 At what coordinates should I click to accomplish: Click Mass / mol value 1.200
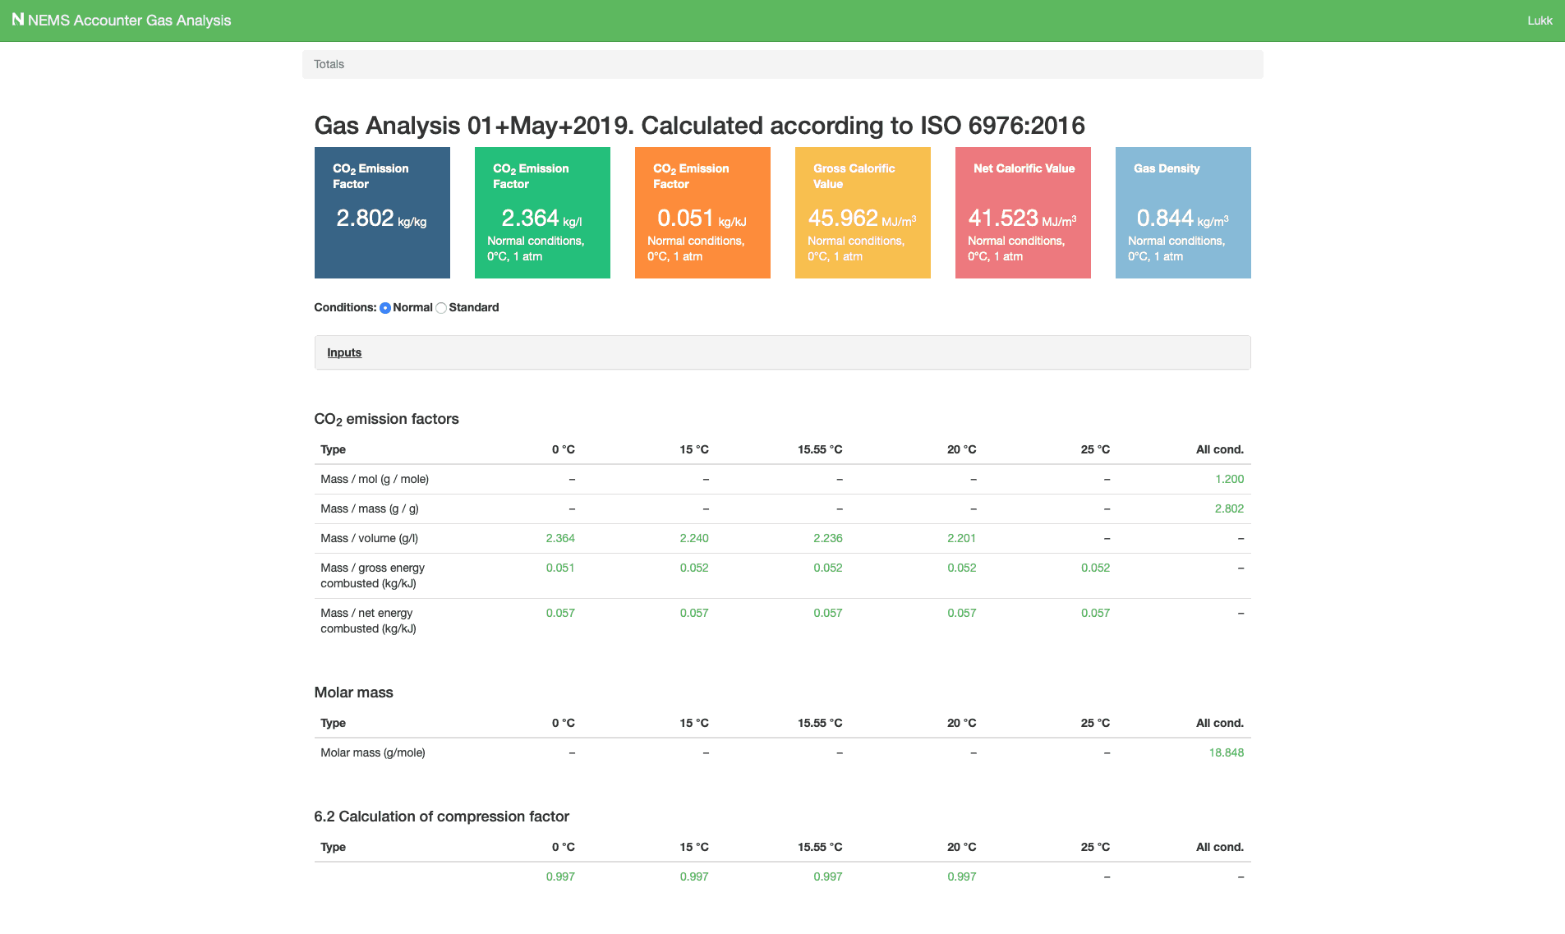pos(1229,479)
